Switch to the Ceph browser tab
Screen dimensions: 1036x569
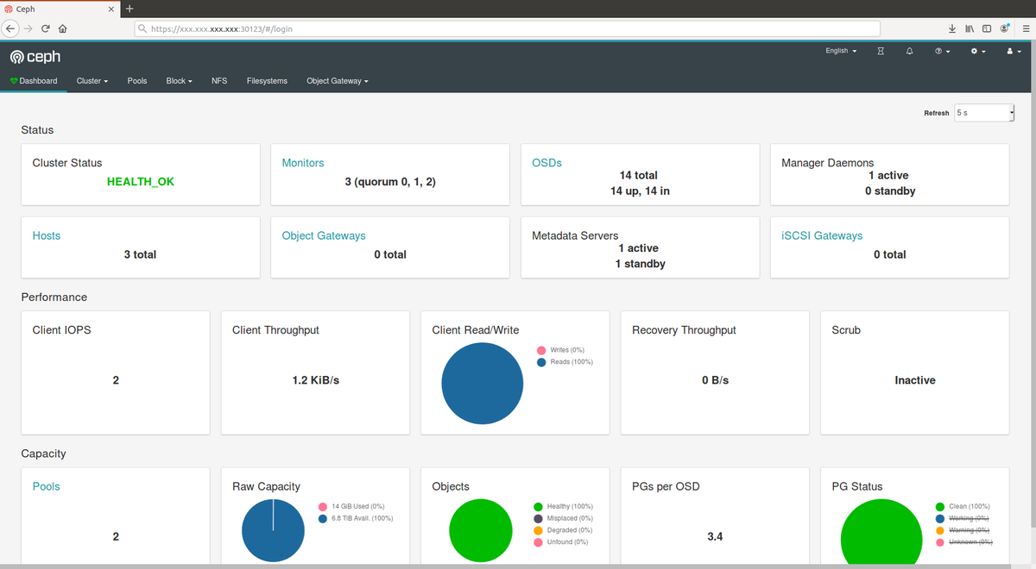[x=59, y=9]
